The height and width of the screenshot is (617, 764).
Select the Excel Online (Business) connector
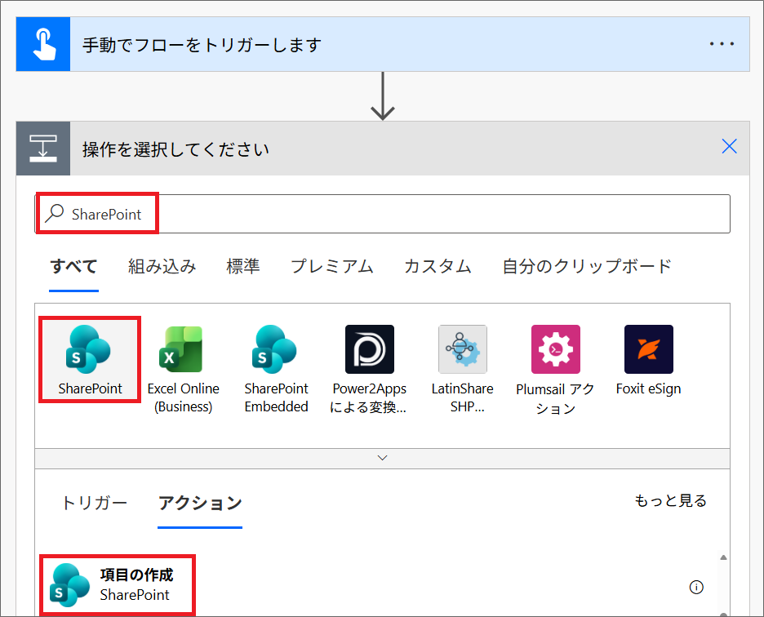tap(183, 368)
